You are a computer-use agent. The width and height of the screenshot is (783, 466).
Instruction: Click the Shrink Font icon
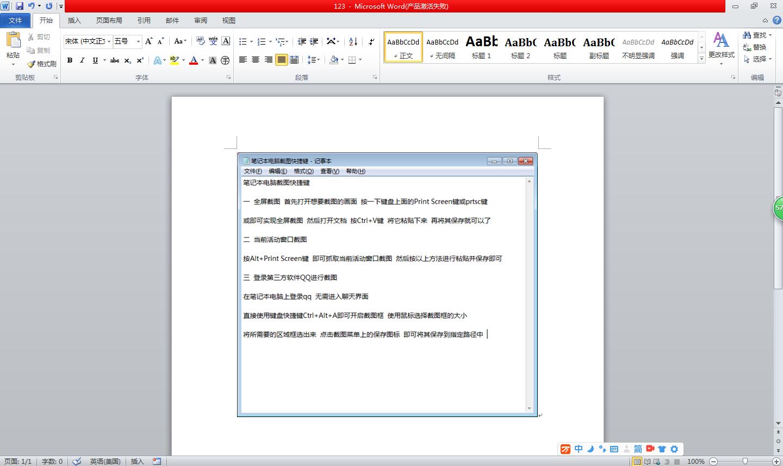click(160, 41)
